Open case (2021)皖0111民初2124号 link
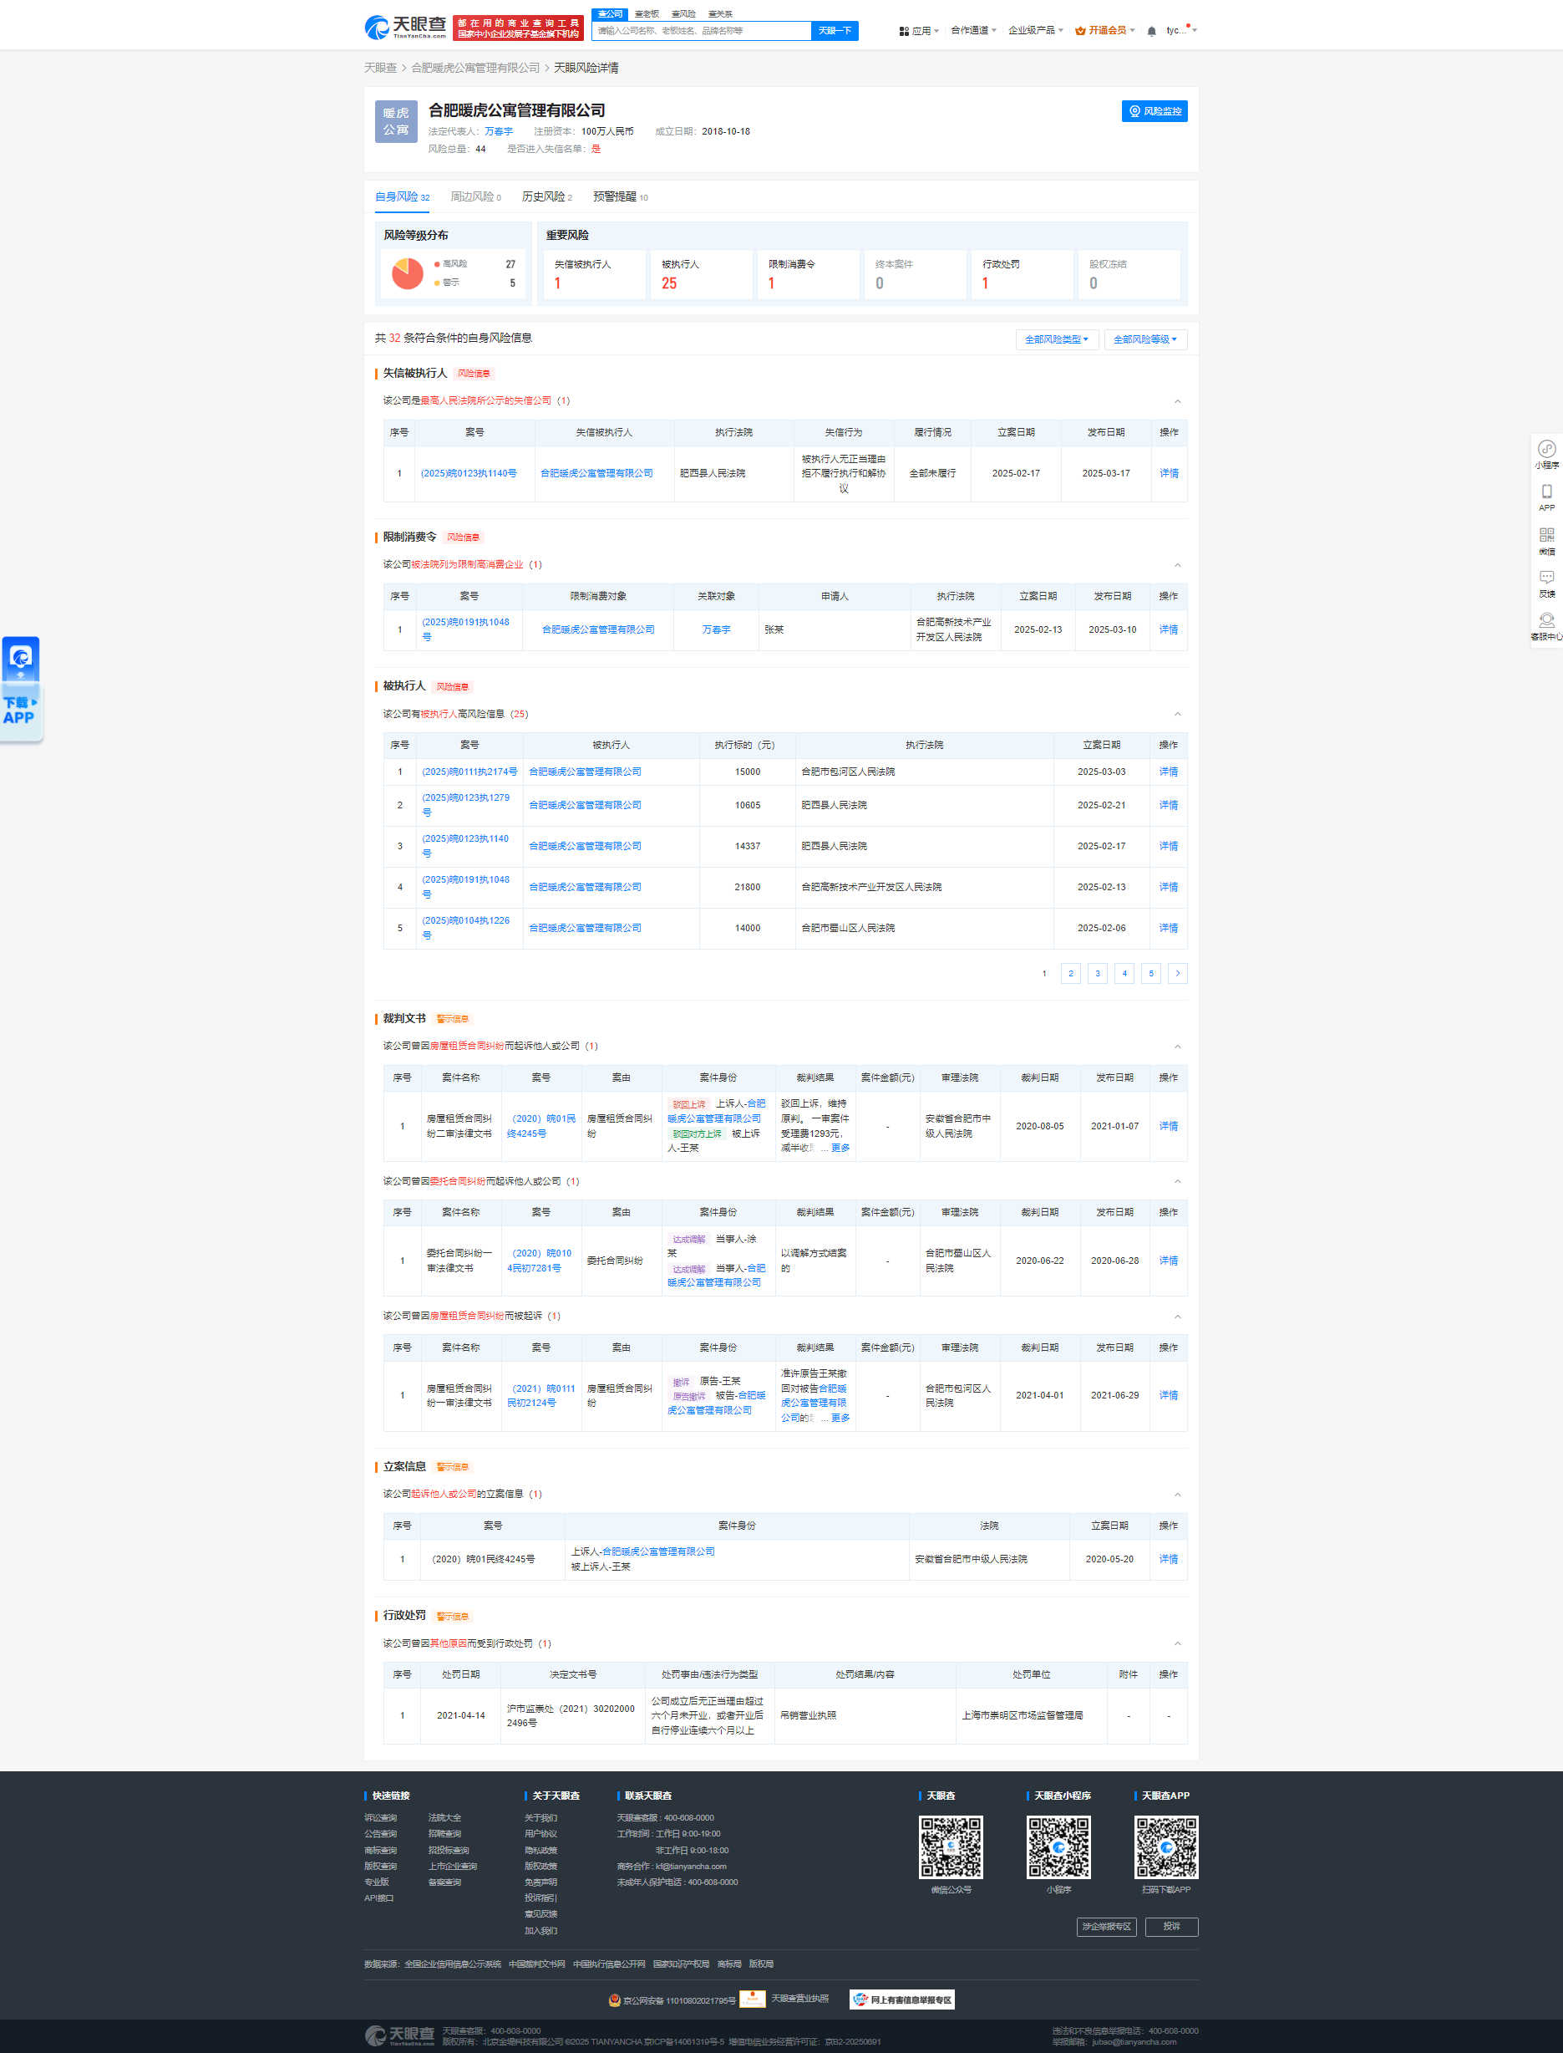Viewport: 1563px width, 2053px height. (x=541, y=1396)
